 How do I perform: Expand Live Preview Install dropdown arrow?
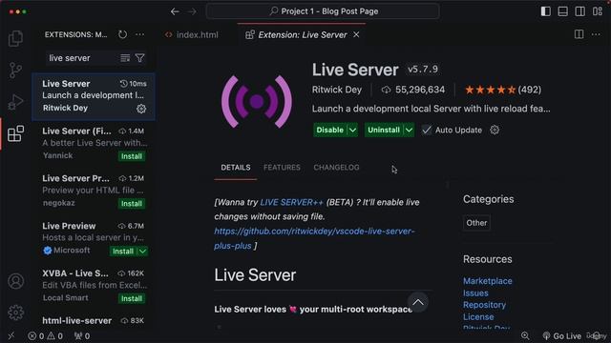point(143,252)
